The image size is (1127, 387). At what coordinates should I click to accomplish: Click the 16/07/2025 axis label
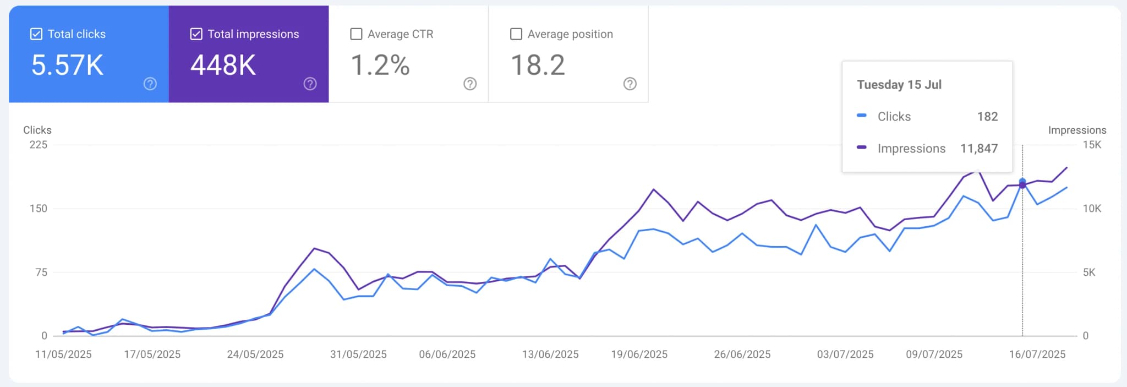[1038, 354]
